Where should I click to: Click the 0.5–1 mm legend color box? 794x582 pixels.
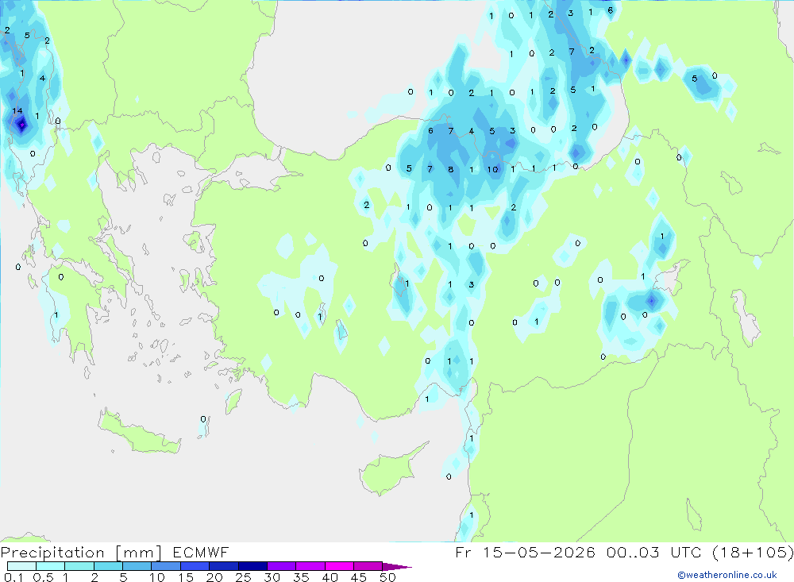point(50,566)
